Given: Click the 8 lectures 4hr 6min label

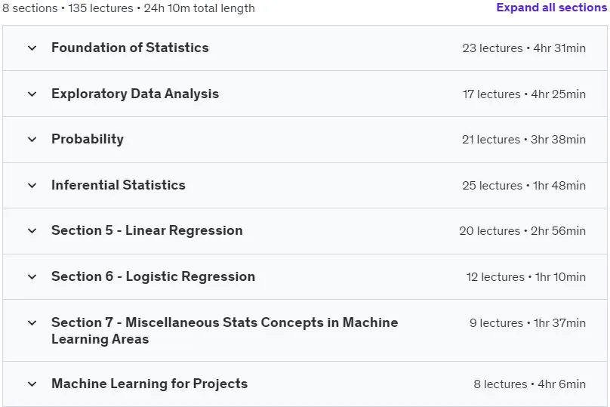Looking at the screenshot, I should (529, 384).
